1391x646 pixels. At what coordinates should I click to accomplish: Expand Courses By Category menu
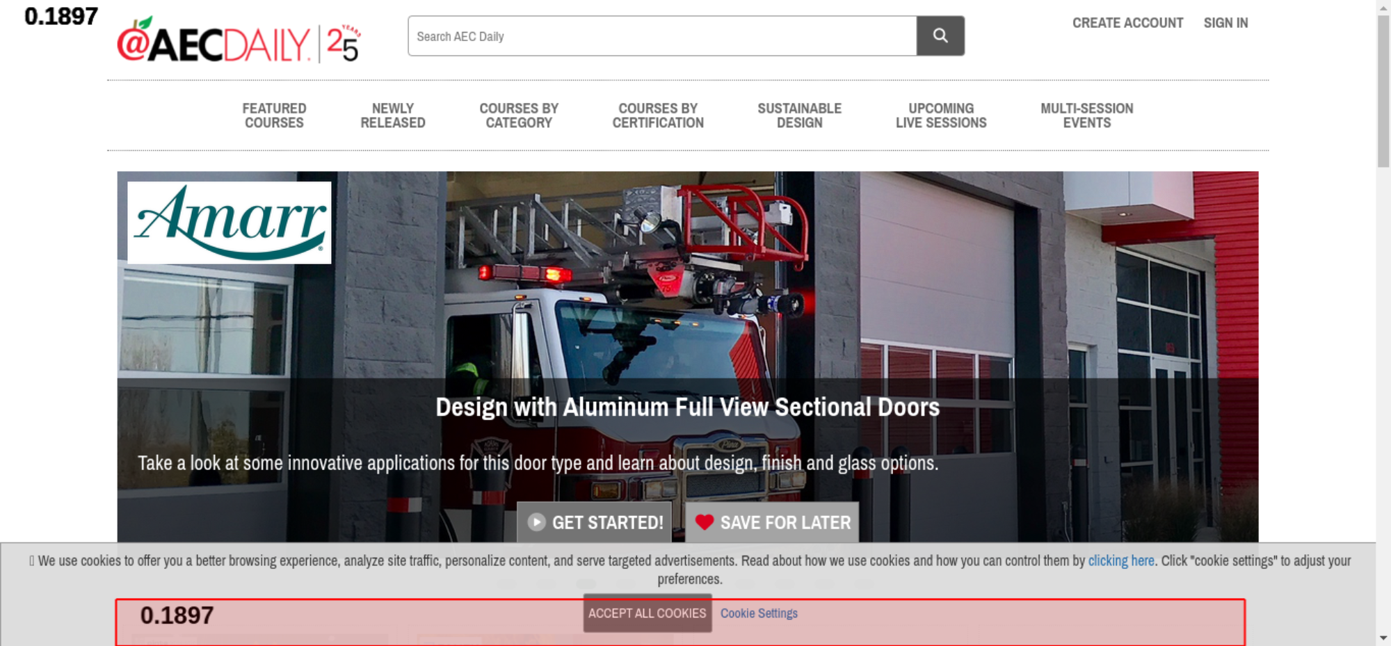point(519,115)
